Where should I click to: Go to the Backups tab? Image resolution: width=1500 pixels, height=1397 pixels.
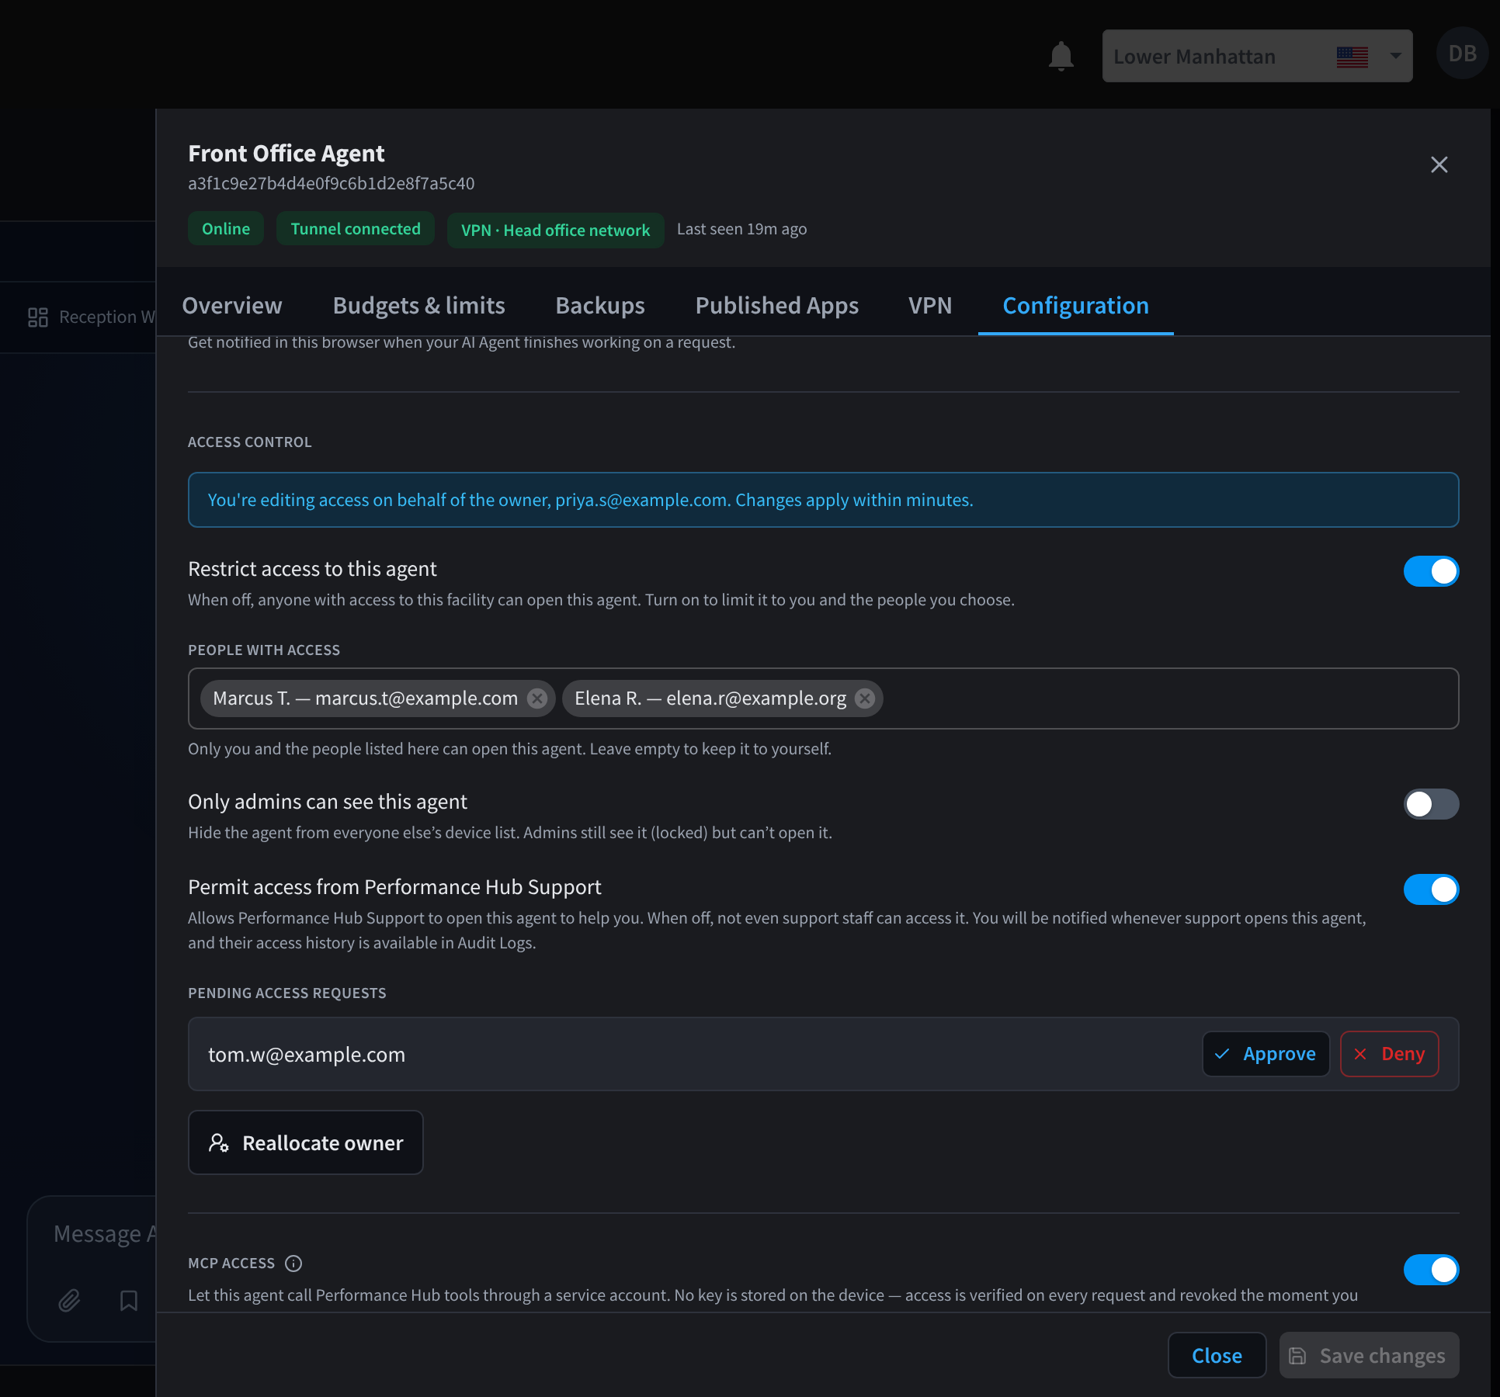click(x=600, y=306)
